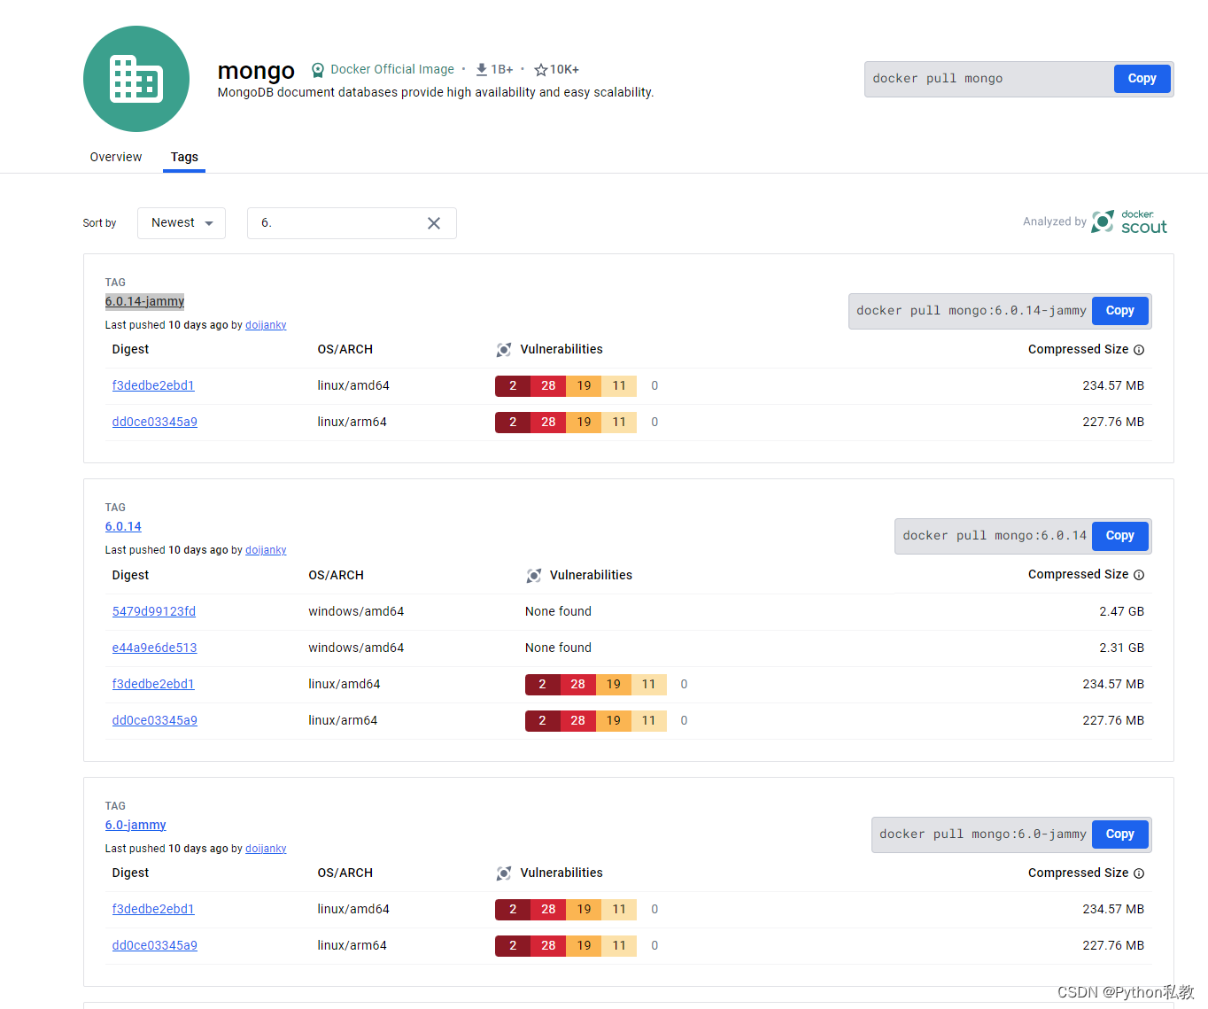
Task: Click the docker pull mongo:6.0-jammy command text
Action: click(983, 834)
